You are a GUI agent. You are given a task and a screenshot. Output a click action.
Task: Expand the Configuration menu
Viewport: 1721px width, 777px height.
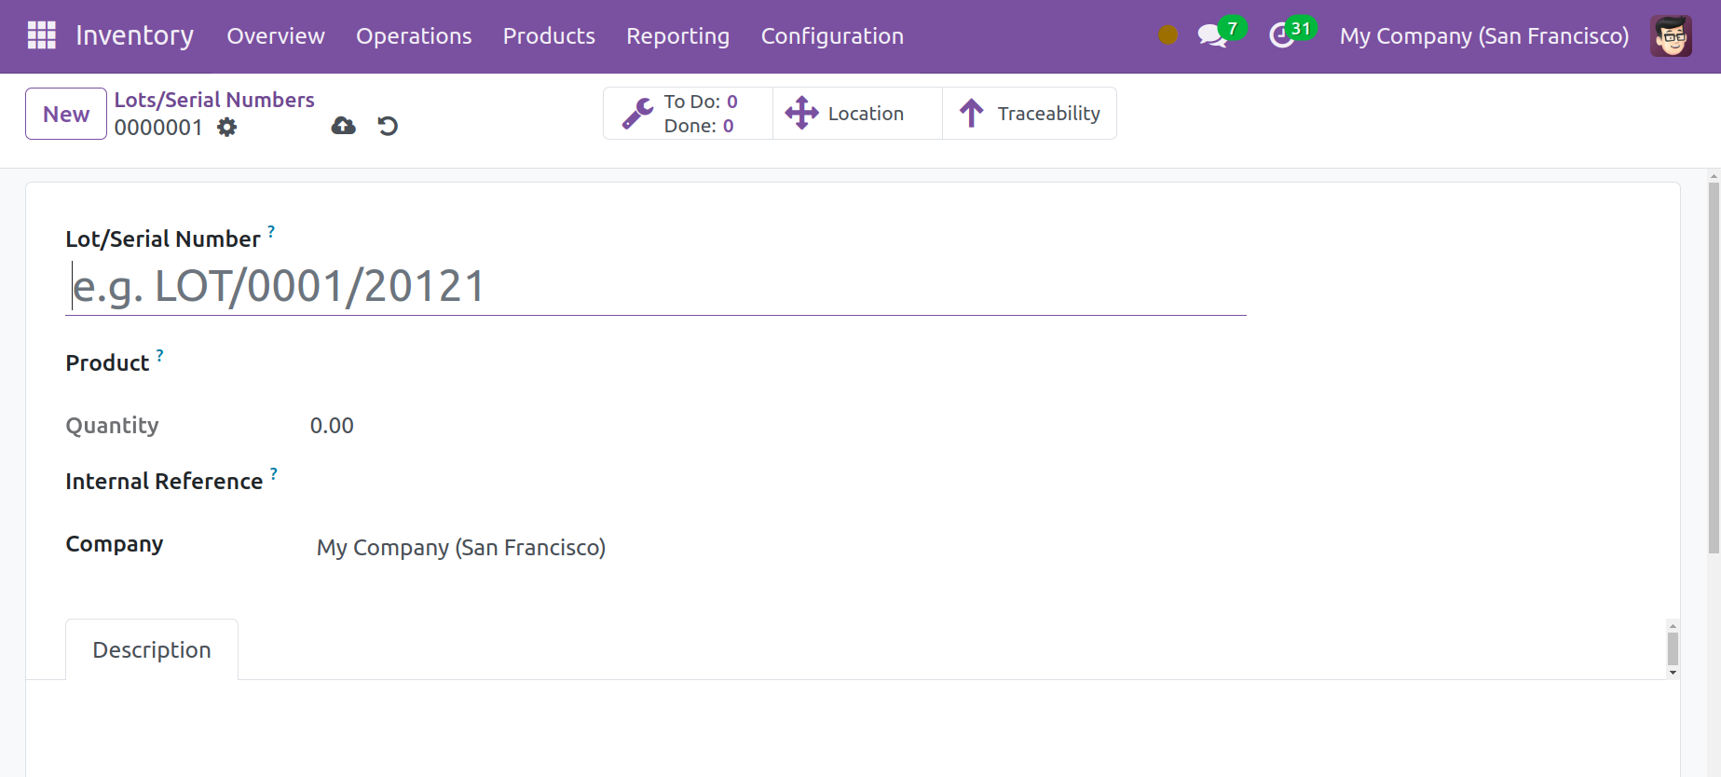pos(832,36)
